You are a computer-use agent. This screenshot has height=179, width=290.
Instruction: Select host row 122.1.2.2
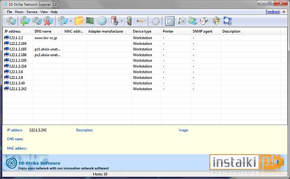pyautogui.click(x=145, y=38)
